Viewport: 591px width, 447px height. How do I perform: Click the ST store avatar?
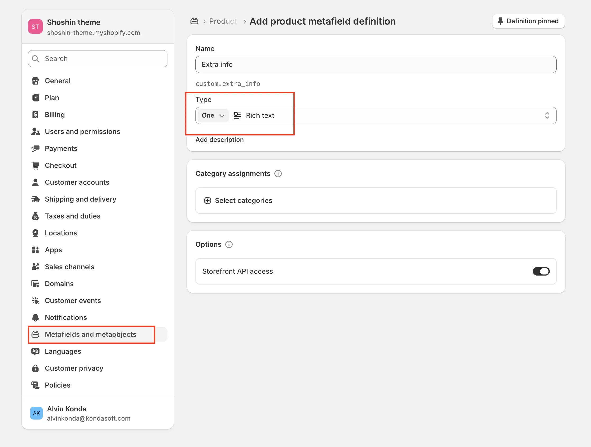coord(35,26)
